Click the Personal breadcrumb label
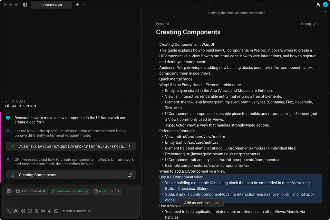The image size is (330, 220). (162, 24)
